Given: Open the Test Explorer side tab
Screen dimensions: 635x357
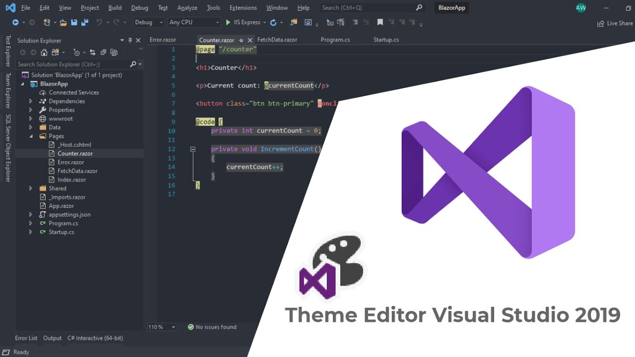Looking at the screenshot, I should tap(7, 51).
